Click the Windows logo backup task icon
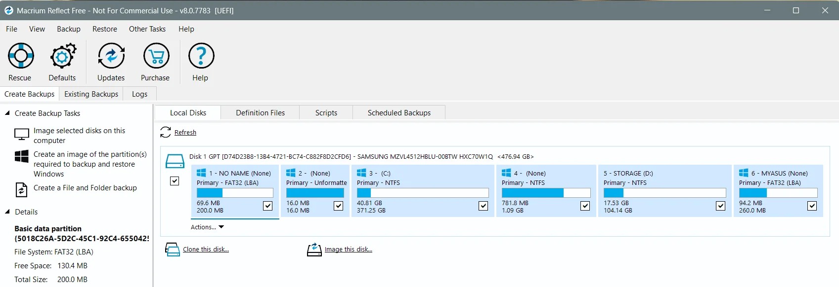The width and height of the screenshot is (839, 287). click(22, 157)
